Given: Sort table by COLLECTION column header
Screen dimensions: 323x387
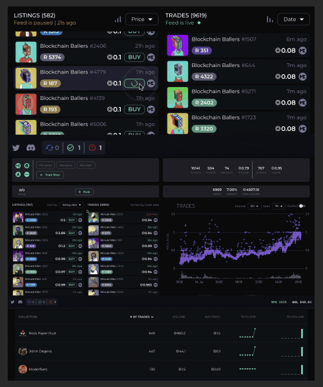Looking at the screenshot, I should pyautogui.click(x=28, y=317).
